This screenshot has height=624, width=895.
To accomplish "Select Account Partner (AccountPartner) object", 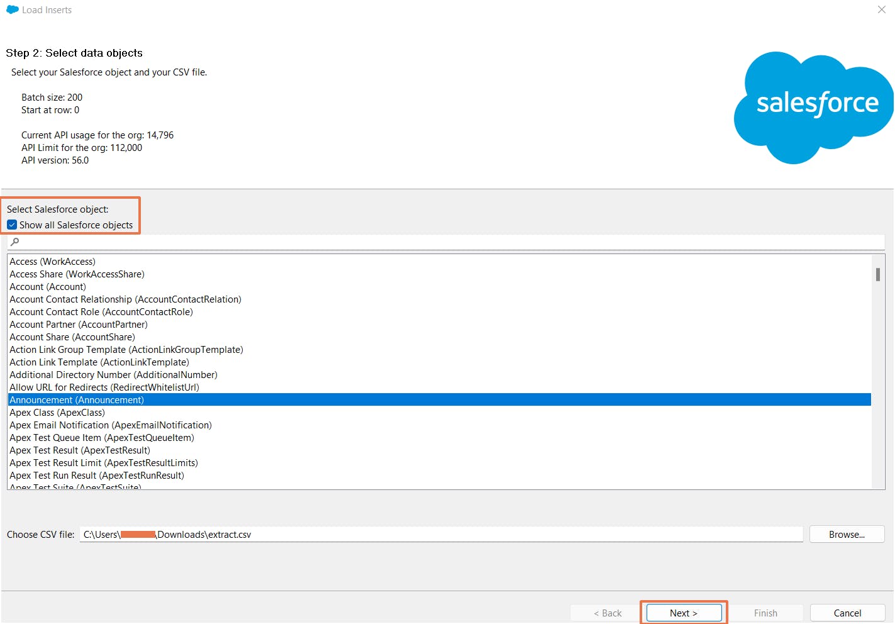I will tap(439, 324).
